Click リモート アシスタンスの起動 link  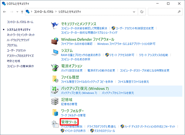[x=154, y=55]
